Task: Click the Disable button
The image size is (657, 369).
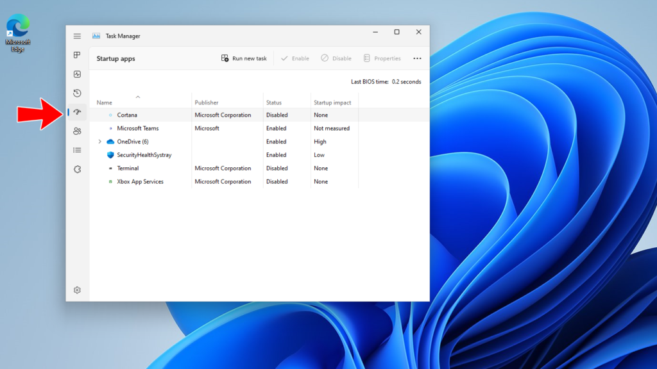Action: point(336,58)
